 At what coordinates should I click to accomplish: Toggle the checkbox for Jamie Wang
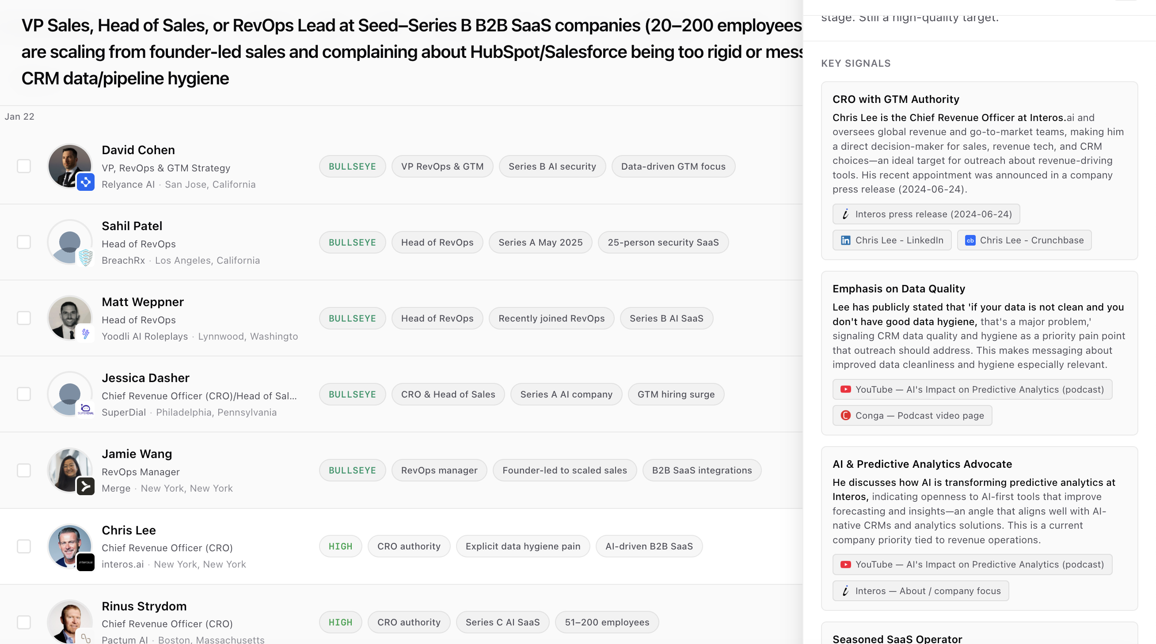(x=24, y=470)
